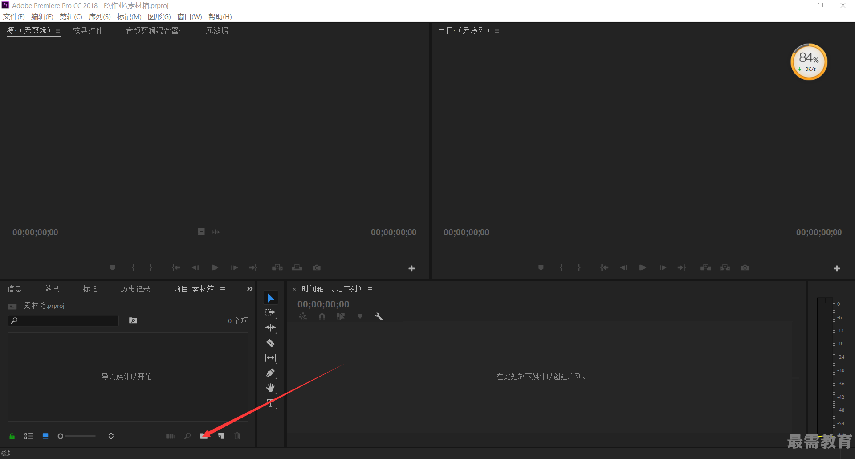The width and height of the screenshot is (855, 459).
Task: Click the trash Clear icon in project panel
Action: click(x=237, y=436)
